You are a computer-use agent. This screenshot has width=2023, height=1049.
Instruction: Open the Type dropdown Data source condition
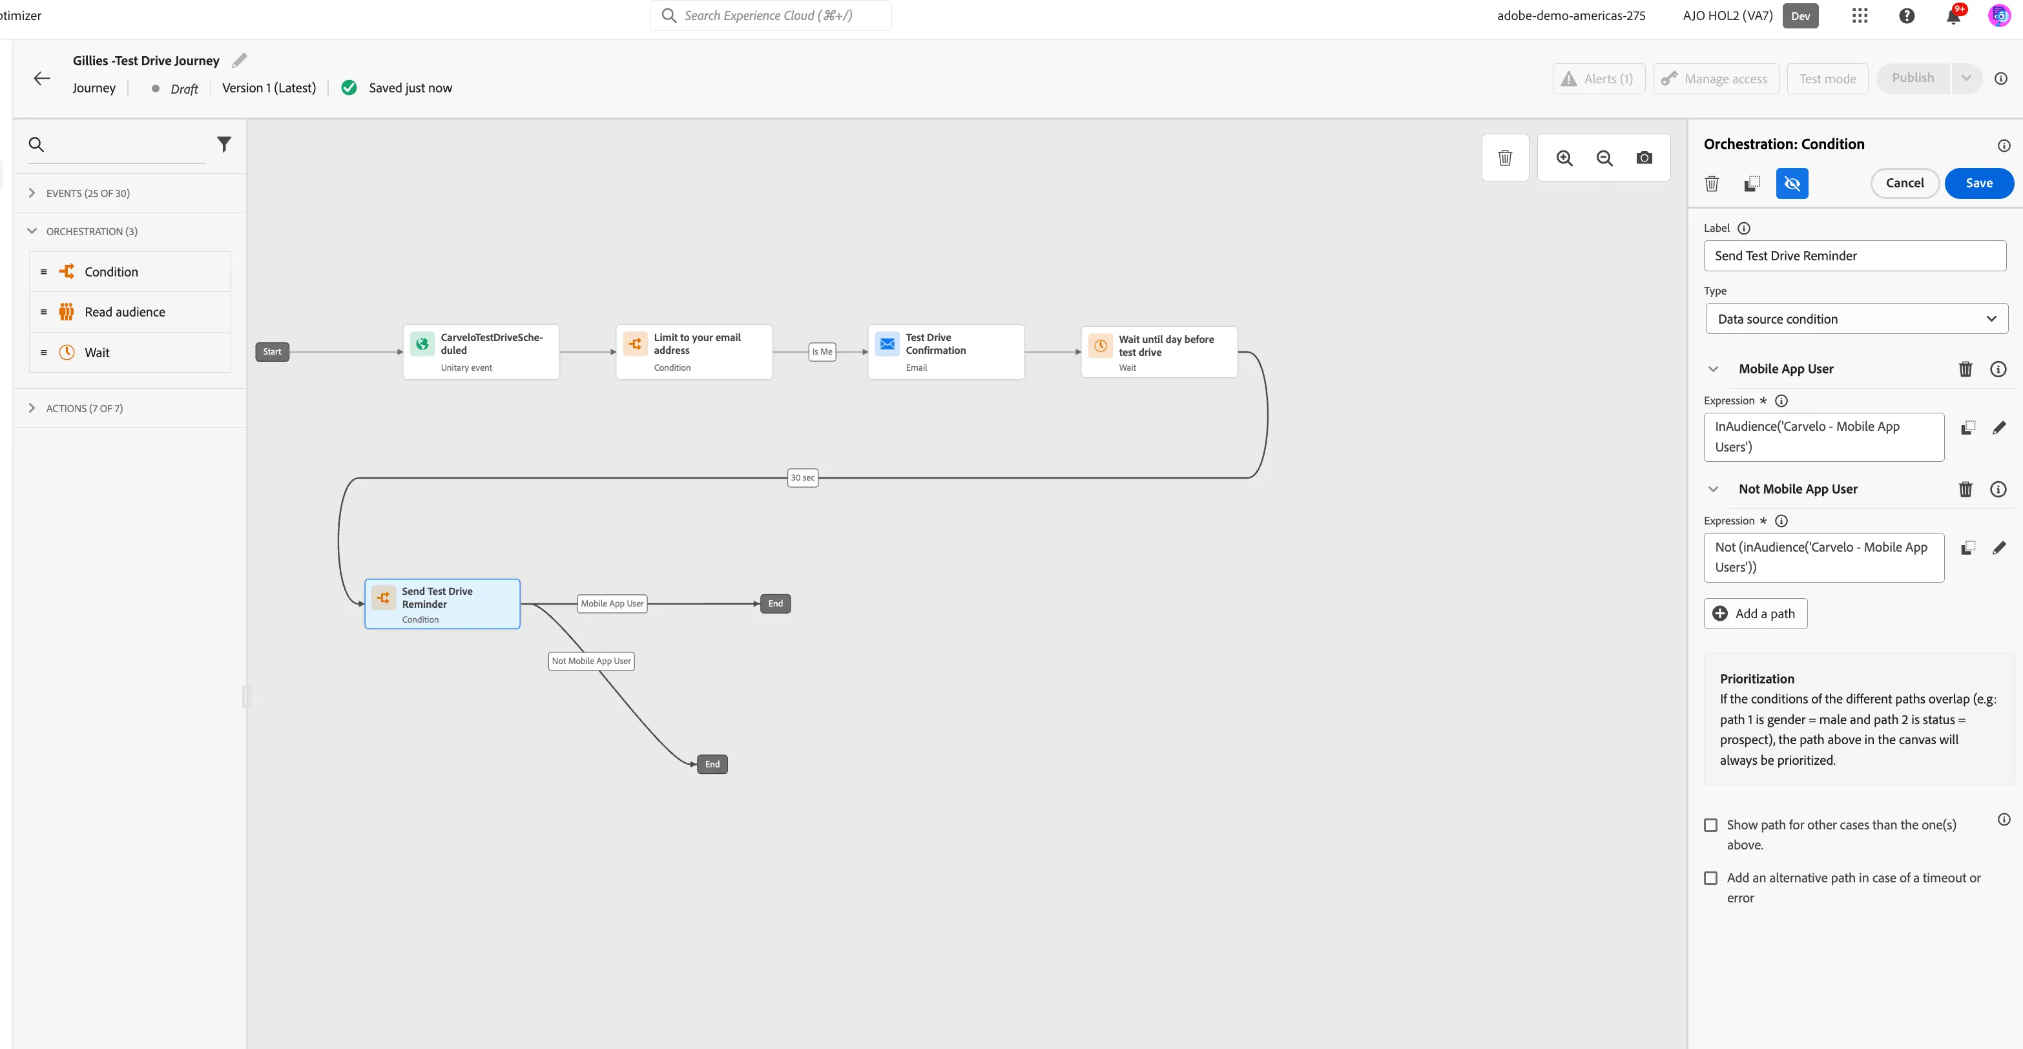(1856, 319)
